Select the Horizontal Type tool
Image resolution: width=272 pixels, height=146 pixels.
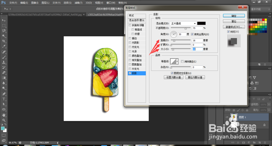4,99
